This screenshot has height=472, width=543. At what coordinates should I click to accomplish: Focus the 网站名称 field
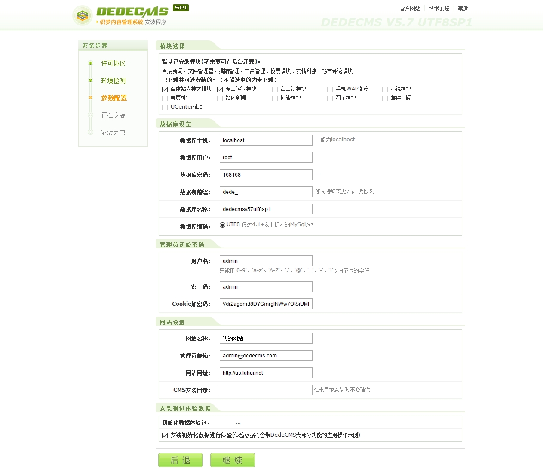(266, 338)
